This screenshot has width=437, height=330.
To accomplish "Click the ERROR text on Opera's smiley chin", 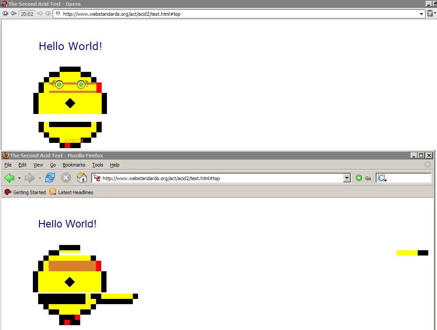I will [x=74, y=141].
